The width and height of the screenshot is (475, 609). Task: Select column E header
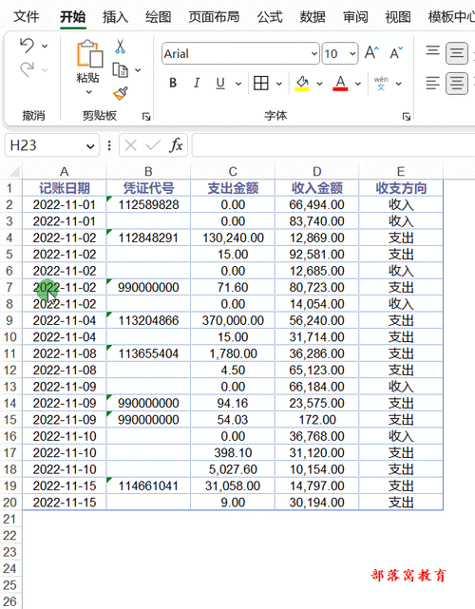401,171
